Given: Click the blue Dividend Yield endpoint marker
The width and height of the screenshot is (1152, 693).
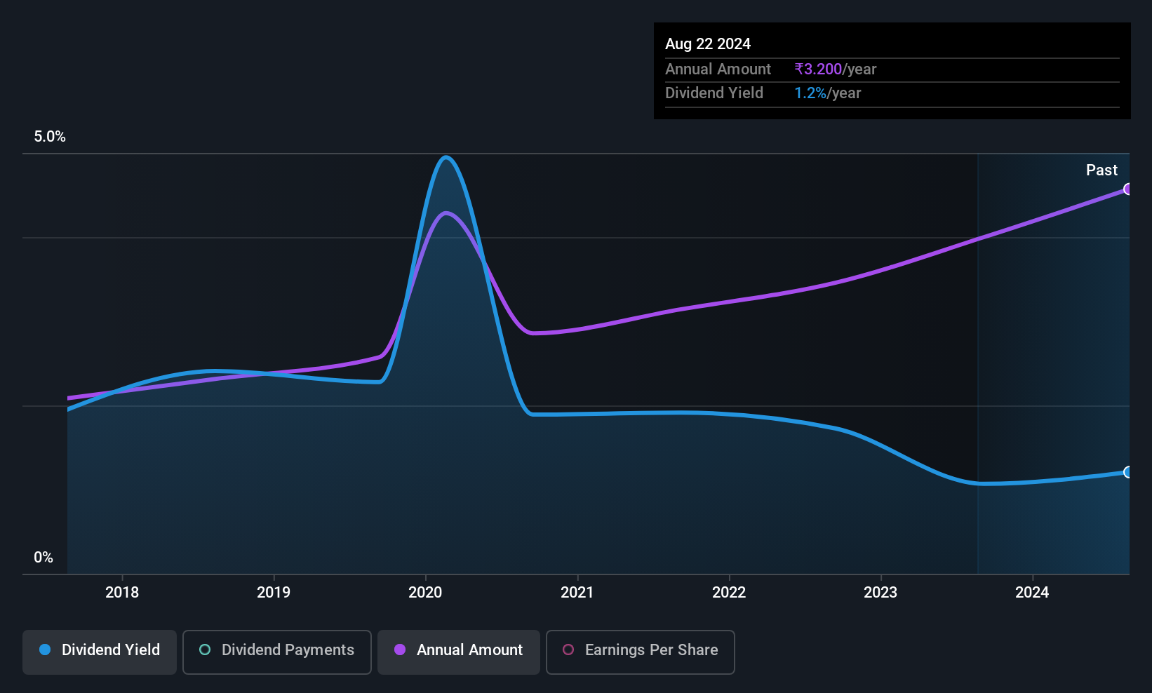Looking at the screenshot, I should pyautogui.click(x=1128, y=472).
